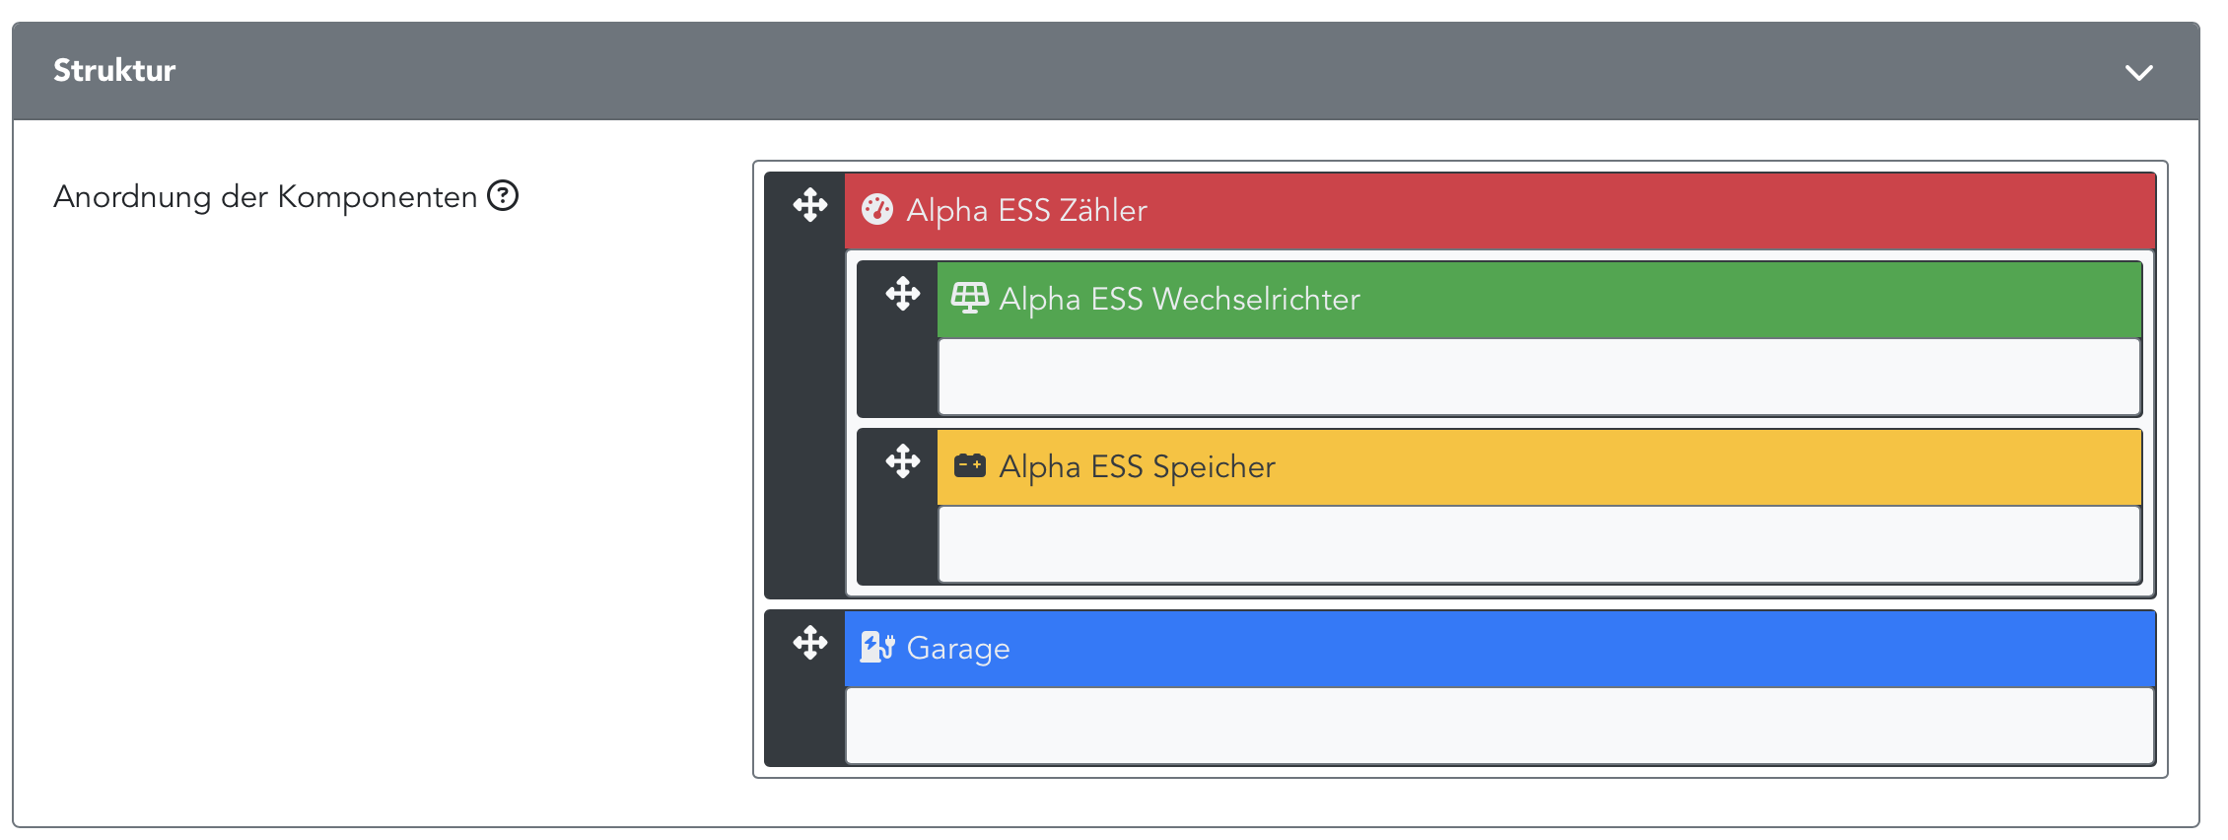The width and height of the screenshot is (2228, 840).
Task: Click the move handle for Alpha ESS Zähler
Action: coord(809,205)
